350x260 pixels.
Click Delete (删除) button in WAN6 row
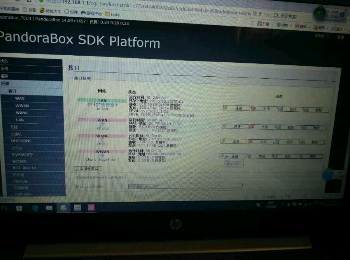313,142
